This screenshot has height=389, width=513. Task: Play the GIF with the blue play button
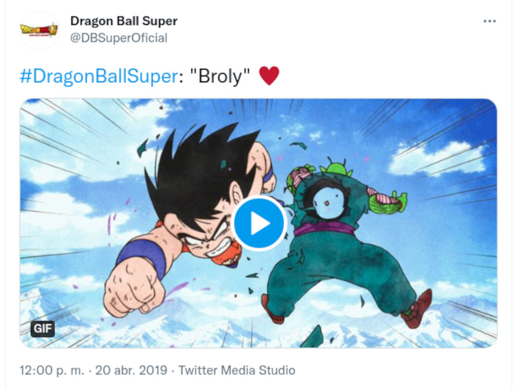click(x=259, y=223)
